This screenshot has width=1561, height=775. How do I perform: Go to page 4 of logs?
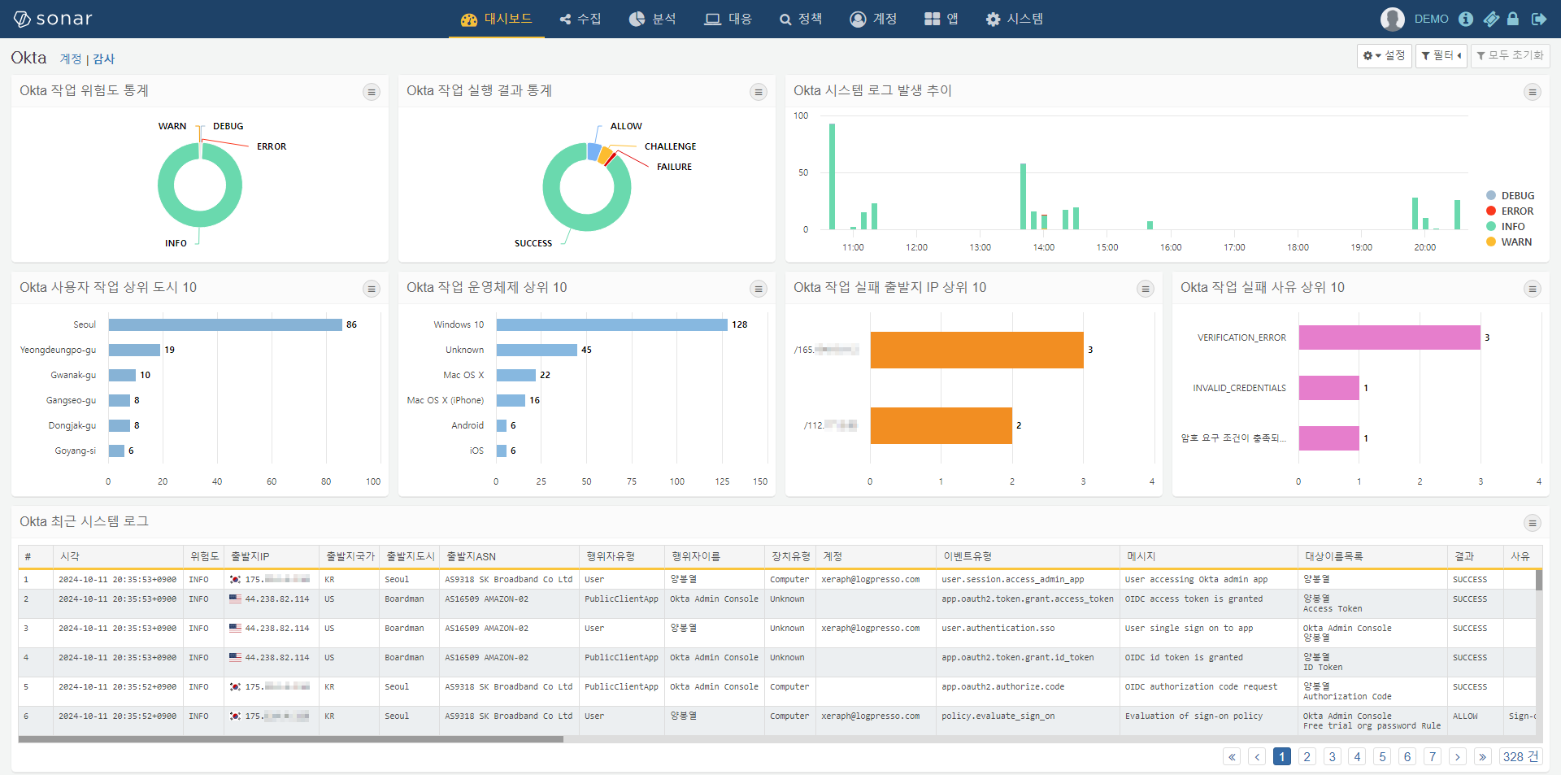[x=1357, y=756]
